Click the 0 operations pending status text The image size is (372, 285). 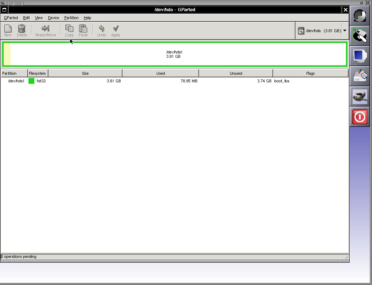18,256
